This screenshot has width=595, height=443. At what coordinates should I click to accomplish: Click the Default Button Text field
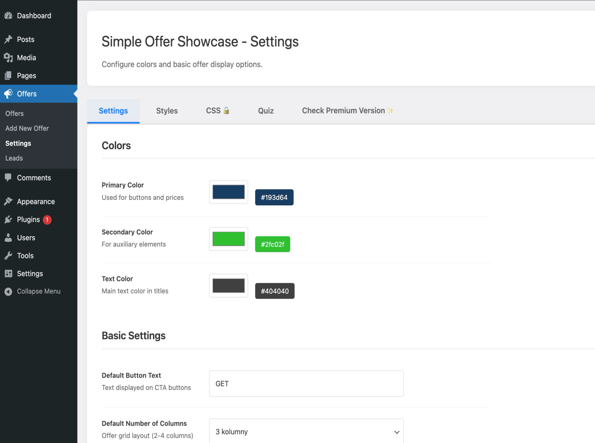[306, 383]
